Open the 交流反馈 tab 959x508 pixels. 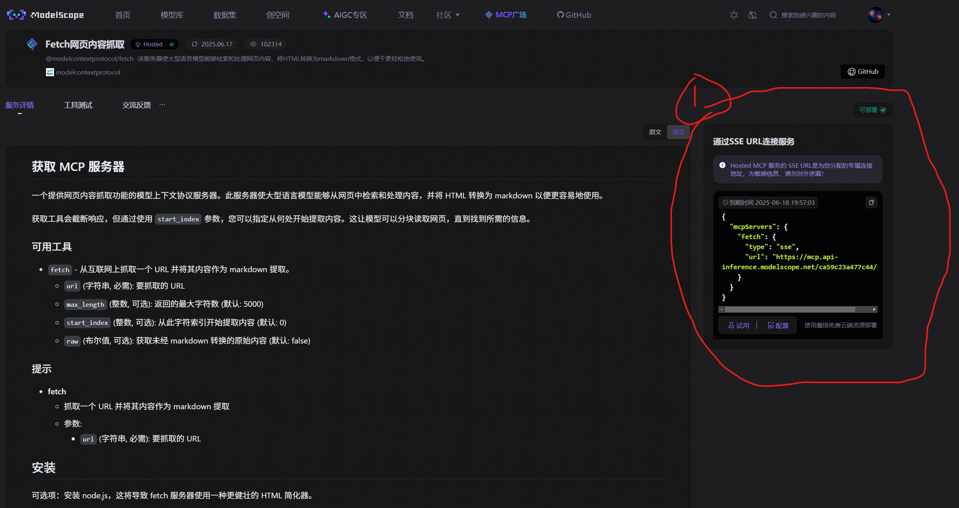point(137,105)
